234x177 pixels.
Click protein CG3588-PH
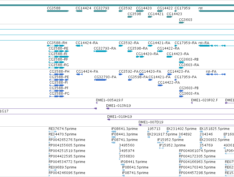click(59, 72)
